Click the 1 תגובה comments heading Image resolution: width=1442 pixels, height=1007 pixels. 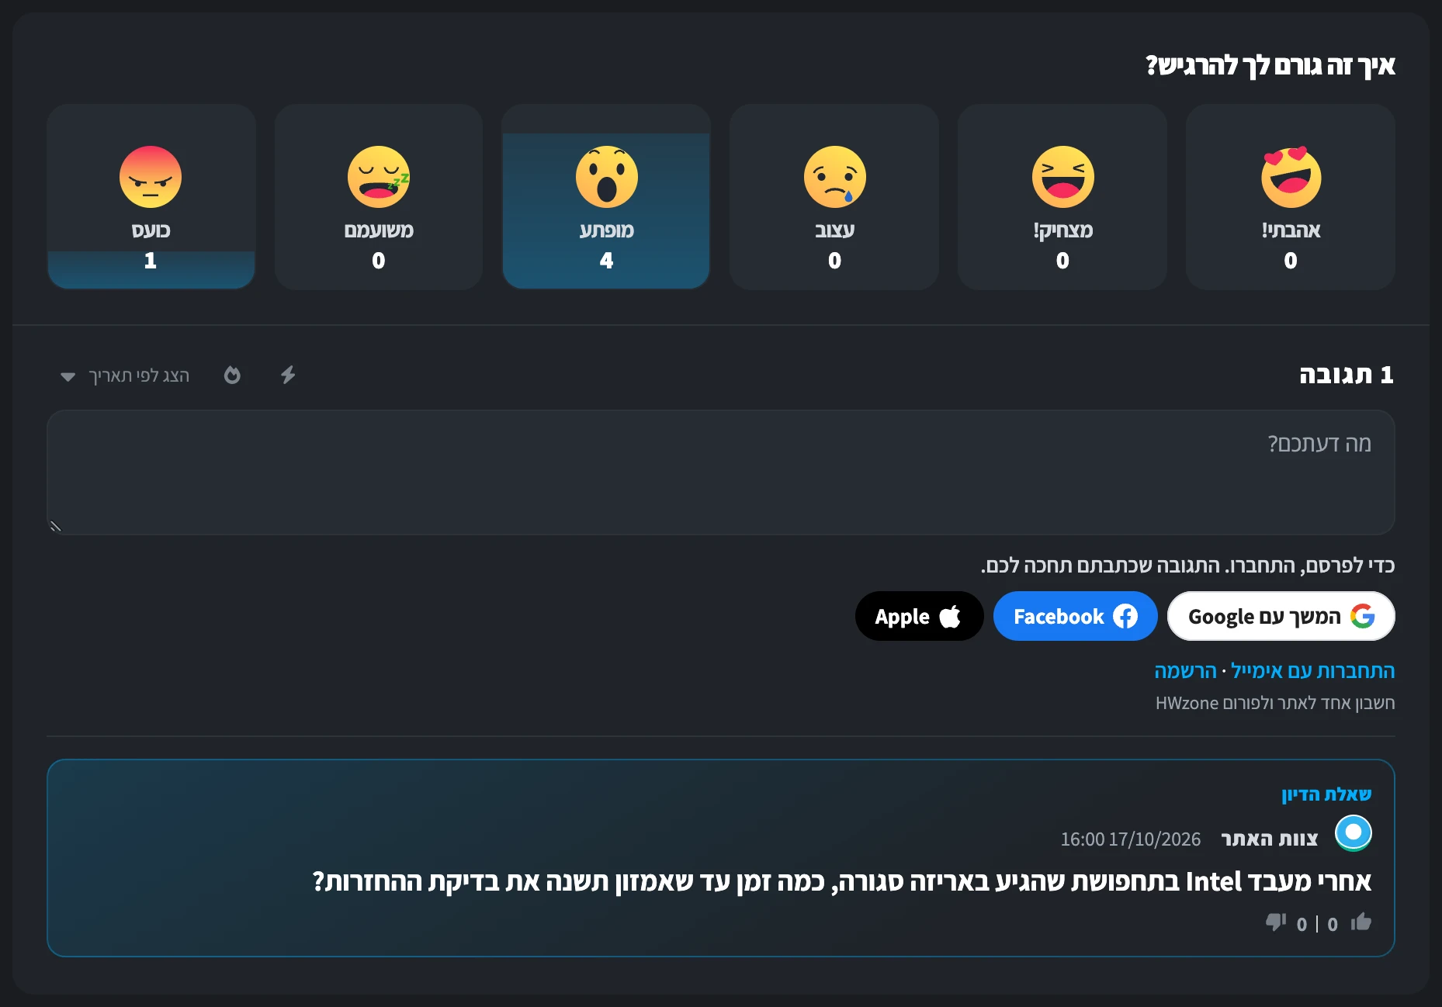pos(1347,375)
